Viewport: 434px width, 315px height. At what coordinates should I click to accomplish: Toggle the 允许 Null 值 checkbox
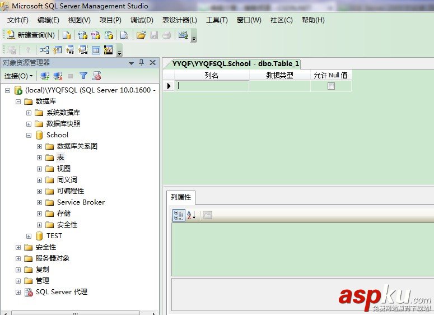(331, 86)
